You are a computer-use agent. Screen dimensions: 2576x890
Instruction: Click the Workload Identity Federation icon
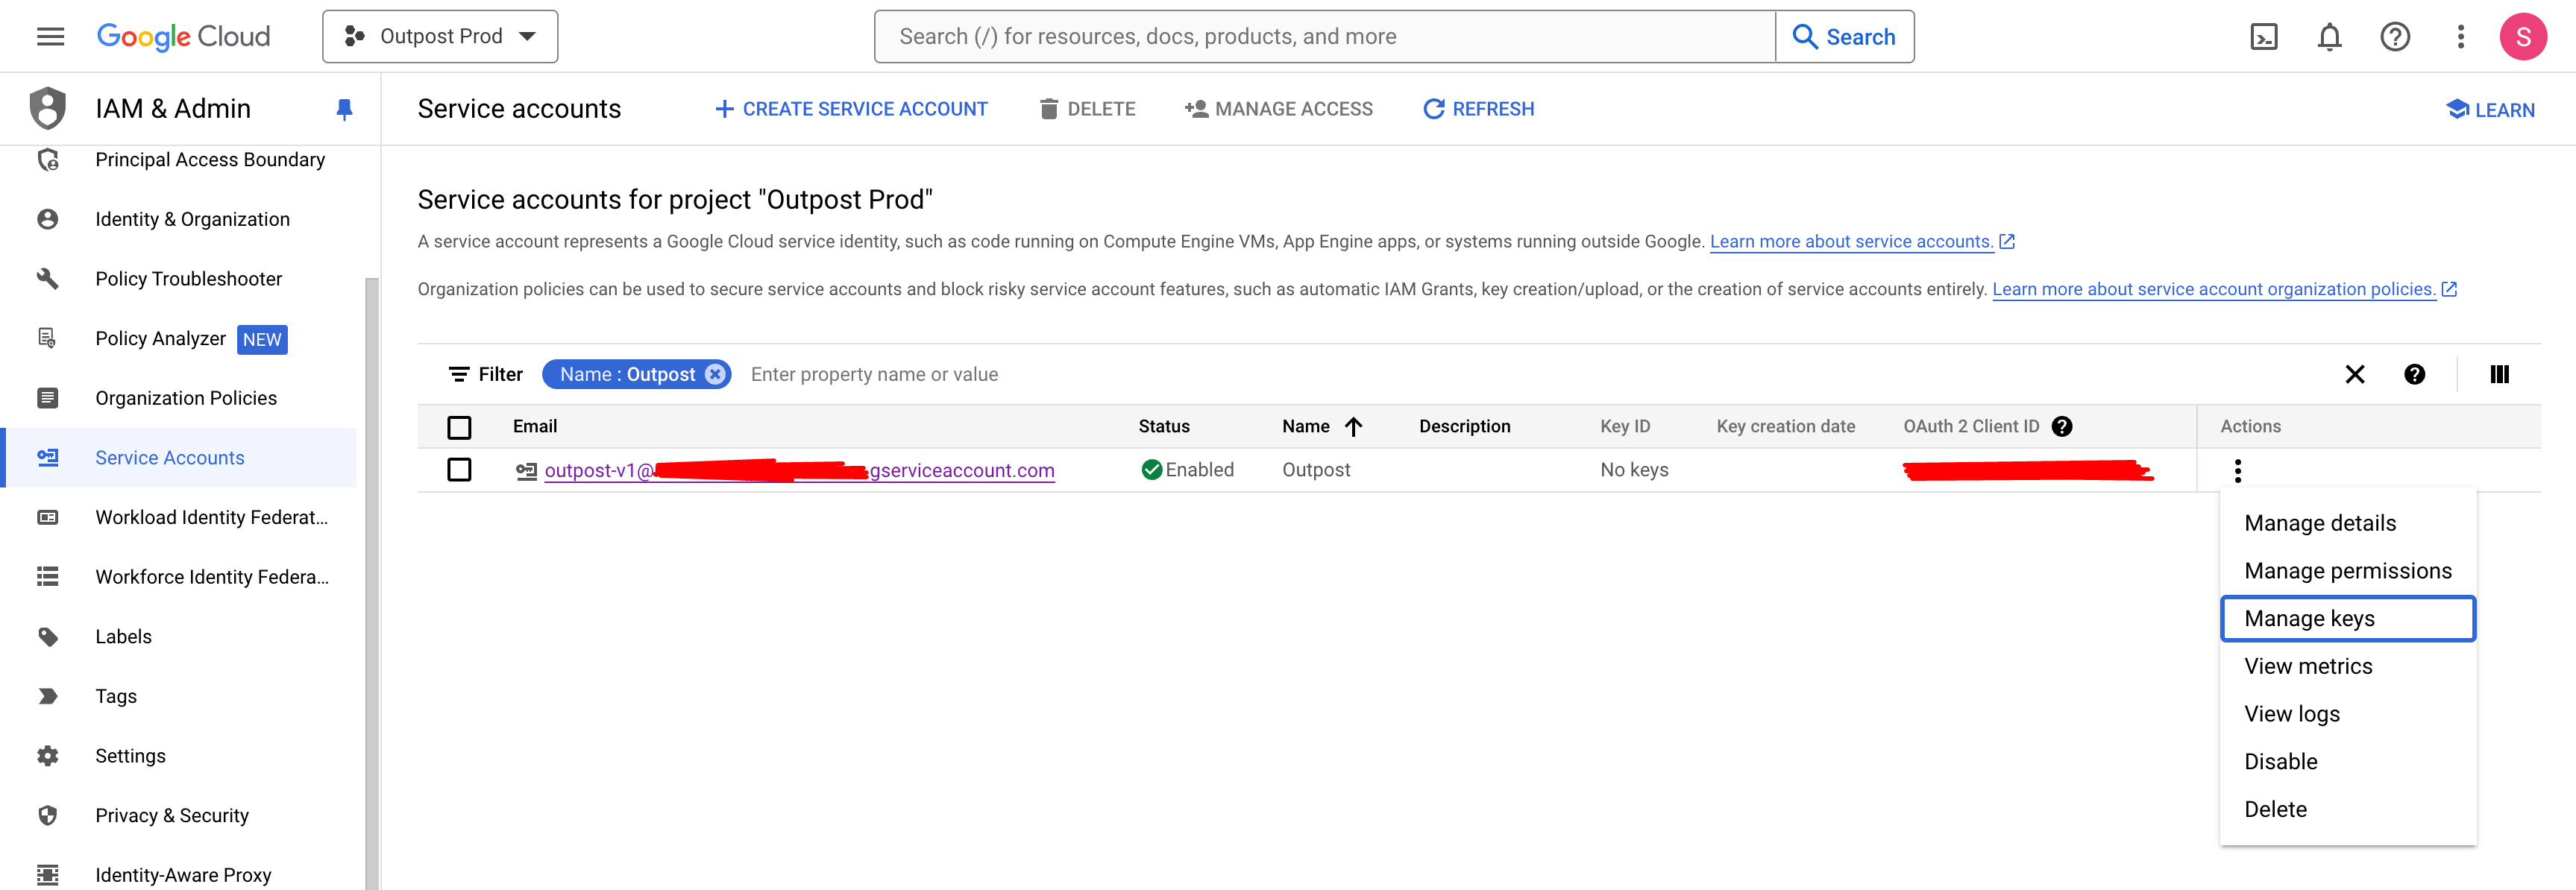(x=47, y=517)
